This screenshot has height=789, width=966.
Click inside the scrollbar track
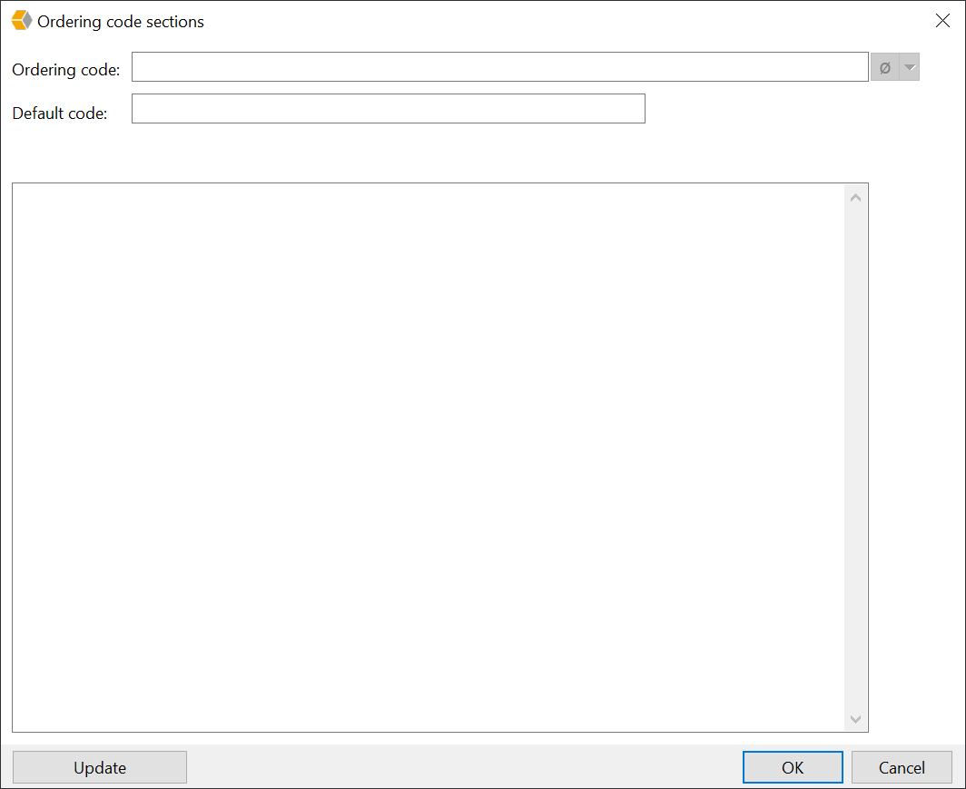pos(854,454)
